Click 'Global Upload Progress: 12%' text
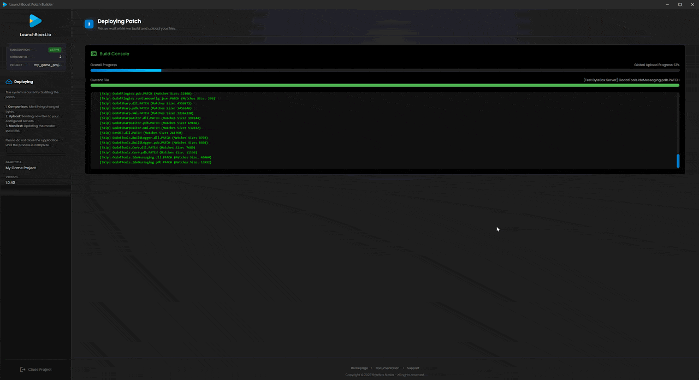The width and height of the screenshot is (699, 380). [x=656, y=65]
